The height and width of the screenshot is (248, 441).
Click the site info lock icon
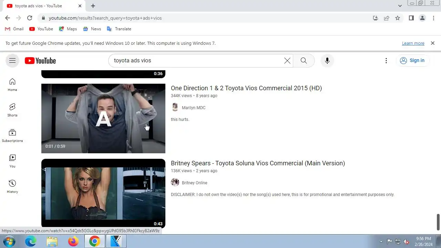(43, 18)
